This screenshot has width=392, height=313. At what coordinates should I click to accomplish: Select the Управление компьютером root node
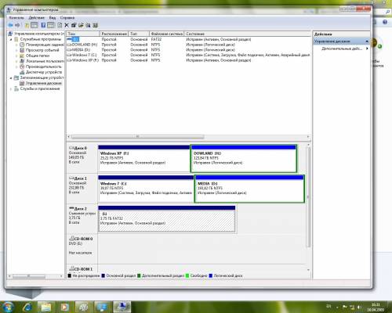point(37,34)
